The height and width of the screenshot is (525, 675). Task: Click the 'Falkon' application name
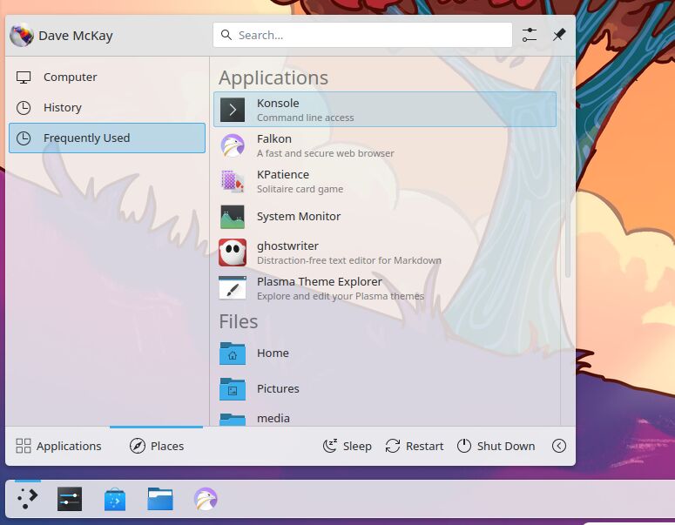pos(274,139)
